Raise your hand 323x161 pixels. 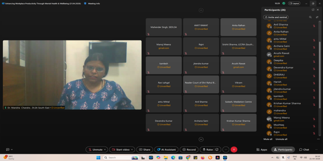208,150
